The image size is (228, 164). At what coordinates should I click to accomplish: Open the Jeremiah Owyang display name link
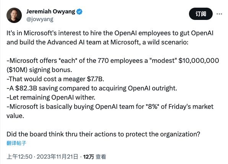pyautogui.click(x=51, y=11)
